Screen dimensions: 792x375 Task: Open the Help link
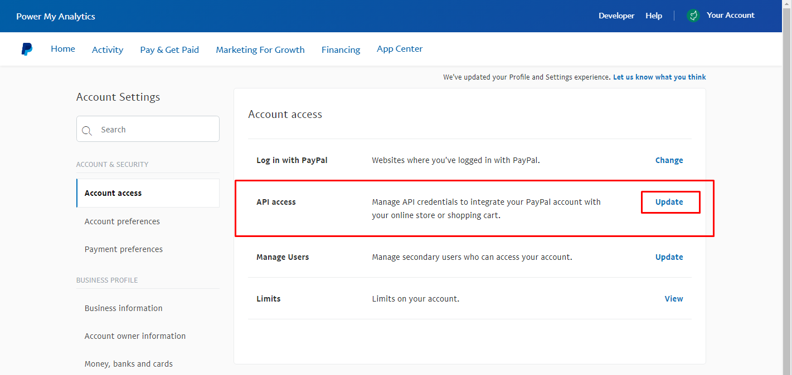(x=654, y=16)
